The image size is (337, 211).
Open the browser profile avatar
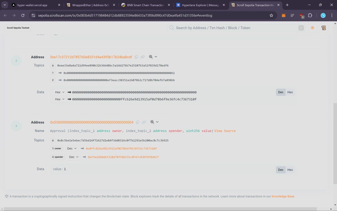click(323, 15)
